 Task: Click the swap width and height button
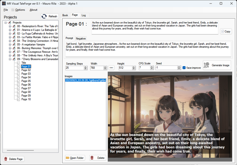click(x=111, y=68)
